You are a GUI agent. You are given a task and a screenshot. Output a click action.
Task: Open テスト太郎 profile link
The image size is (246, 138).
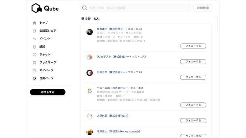click(121, 88)
